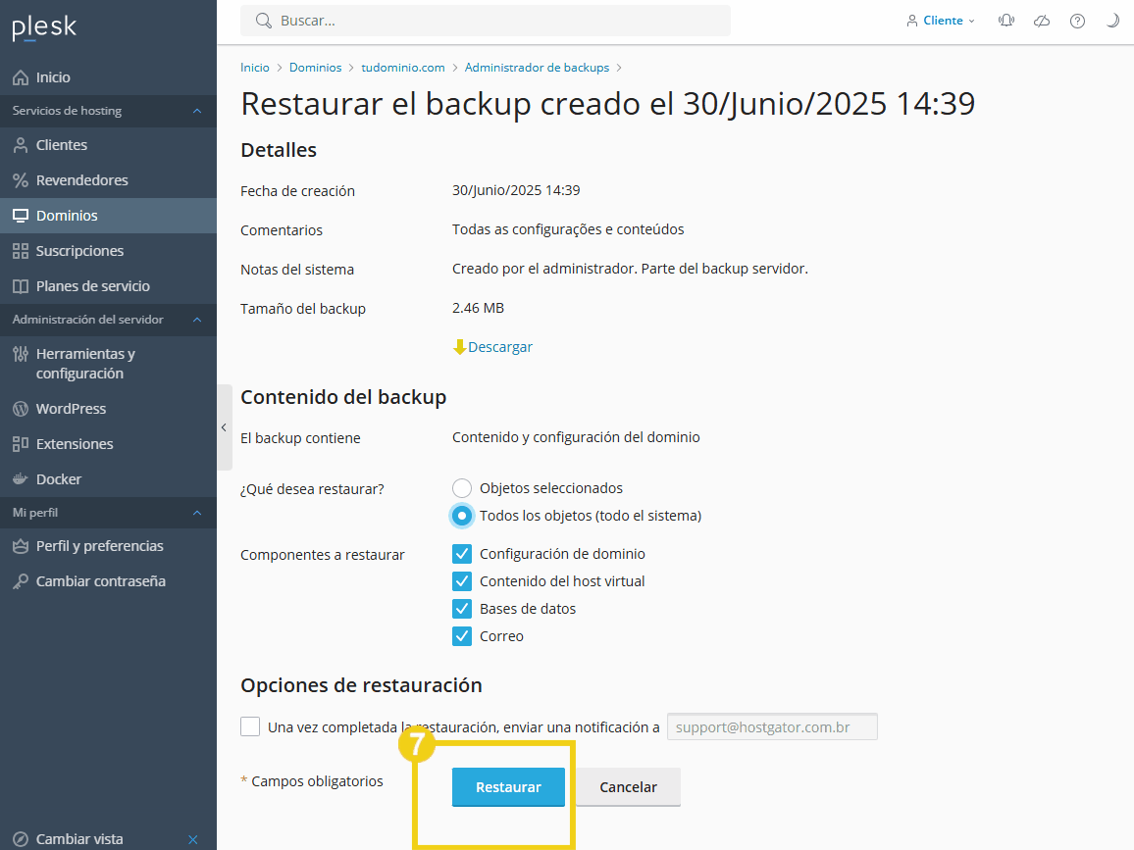This screenshot has height=850, width=1134.
Task: Uncheck Configuración de dominio
Action: tap(461, 554)
